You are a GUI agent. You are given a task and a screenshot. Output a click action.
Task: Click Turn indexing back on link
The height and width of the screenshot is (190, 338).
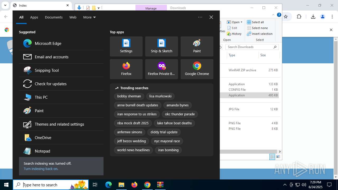41,169
